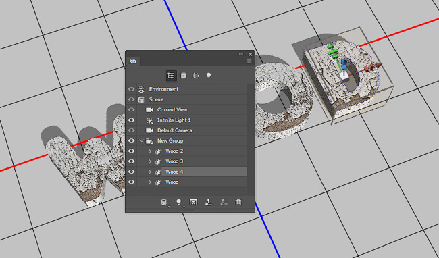This screenshot has height=258, width=439.
Task: Collapse the New Group folder
Action: pos(141,140)
